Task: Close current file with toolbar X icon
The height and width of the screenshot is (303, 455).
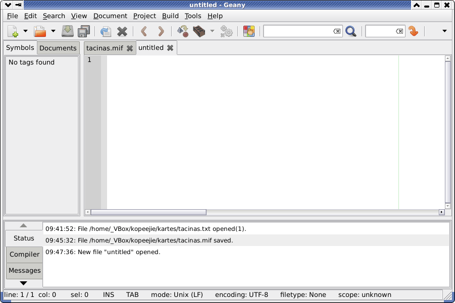Action: point(122,31)
